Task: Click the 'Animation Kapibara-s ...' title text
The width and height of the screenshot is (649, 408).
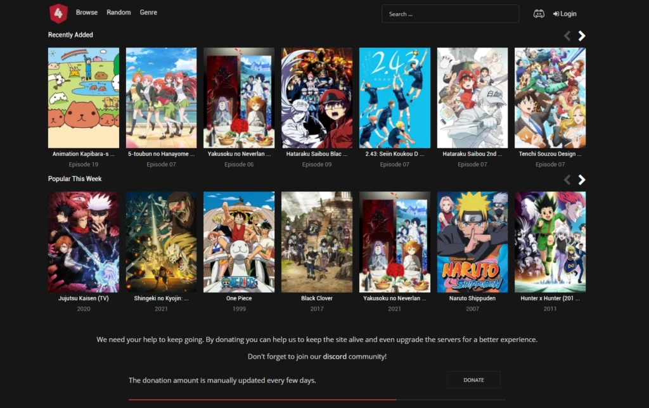Action: pos(83,154)
